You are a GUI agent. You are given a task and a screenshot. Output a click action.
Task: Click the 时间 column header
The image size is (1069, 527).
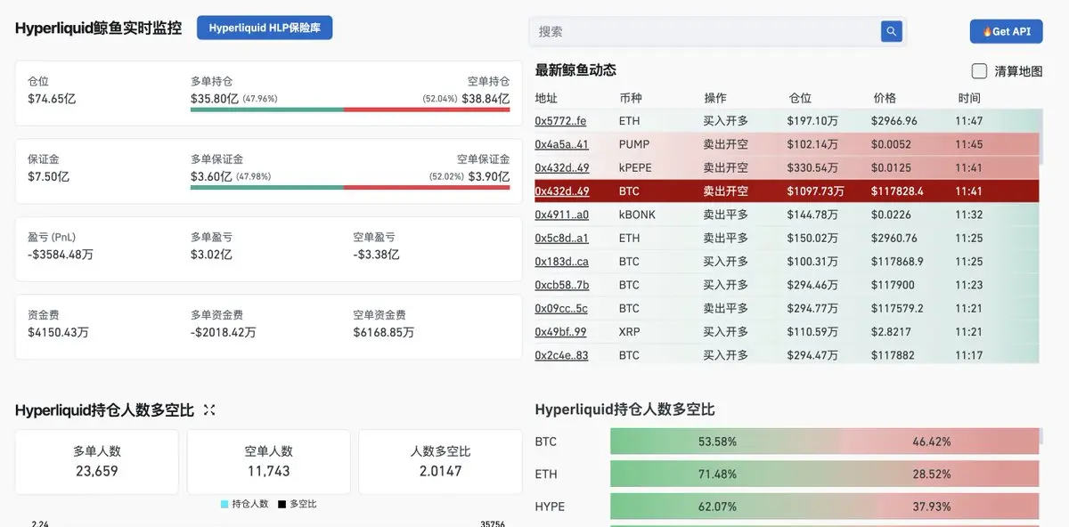(x=969, y=98)
